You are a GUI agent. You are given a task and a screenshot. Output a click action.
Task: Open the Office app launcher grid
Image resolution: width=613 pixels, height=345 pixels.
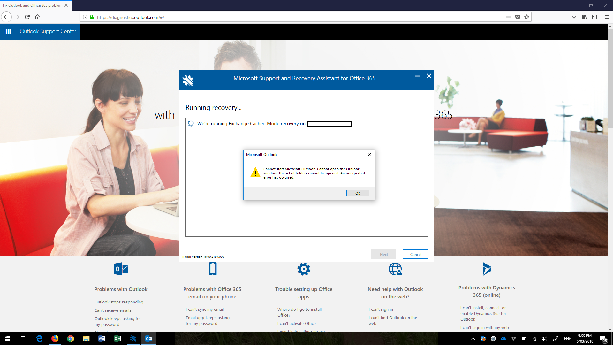(8, 32)
